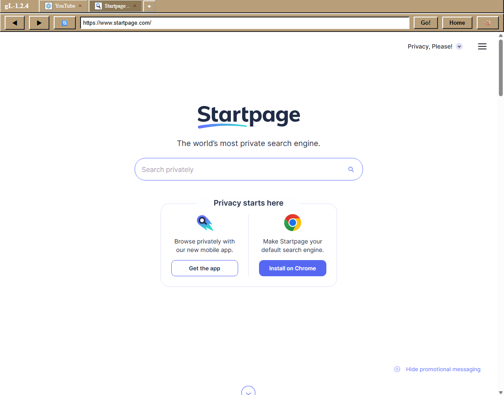Click the Privacy, Please! text
Viewport: 504px width, 395px height.
pos(430,46)
